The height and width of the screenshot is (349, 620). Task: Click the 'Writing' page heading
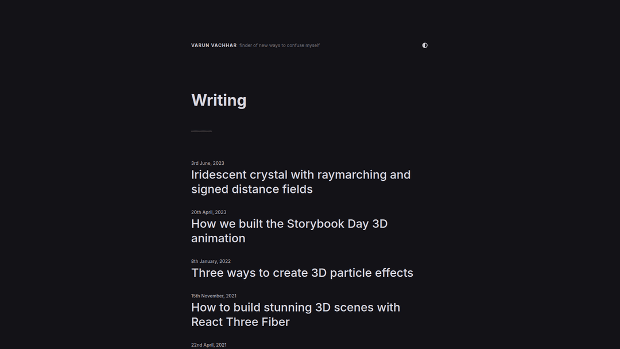(219, 100)
